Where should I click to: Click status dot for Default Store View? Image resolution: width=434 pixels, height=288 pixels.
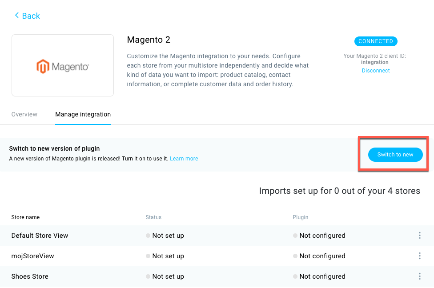click(148, 236)
